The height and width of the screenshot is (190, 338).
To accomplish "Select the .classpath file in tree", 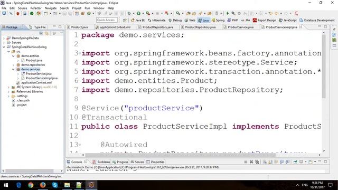I will tap(21, 101).
